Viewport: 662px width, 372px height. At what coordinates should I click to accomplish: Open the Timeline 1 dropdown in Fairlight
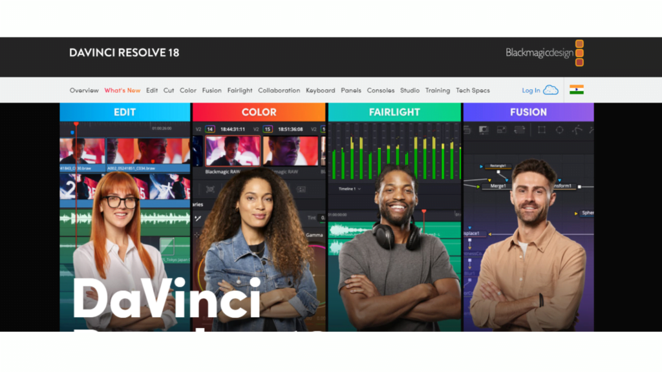pyautogui.click(x=349, y=189)
